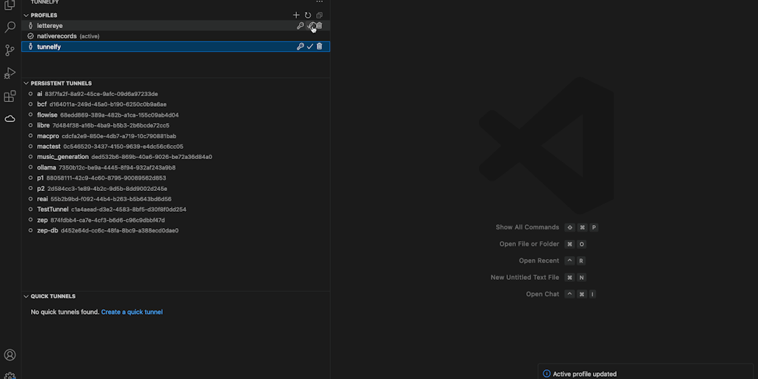
Task: Select the macpro persistent tunnel
Action: pyautogui.click(x=176, y=136)
